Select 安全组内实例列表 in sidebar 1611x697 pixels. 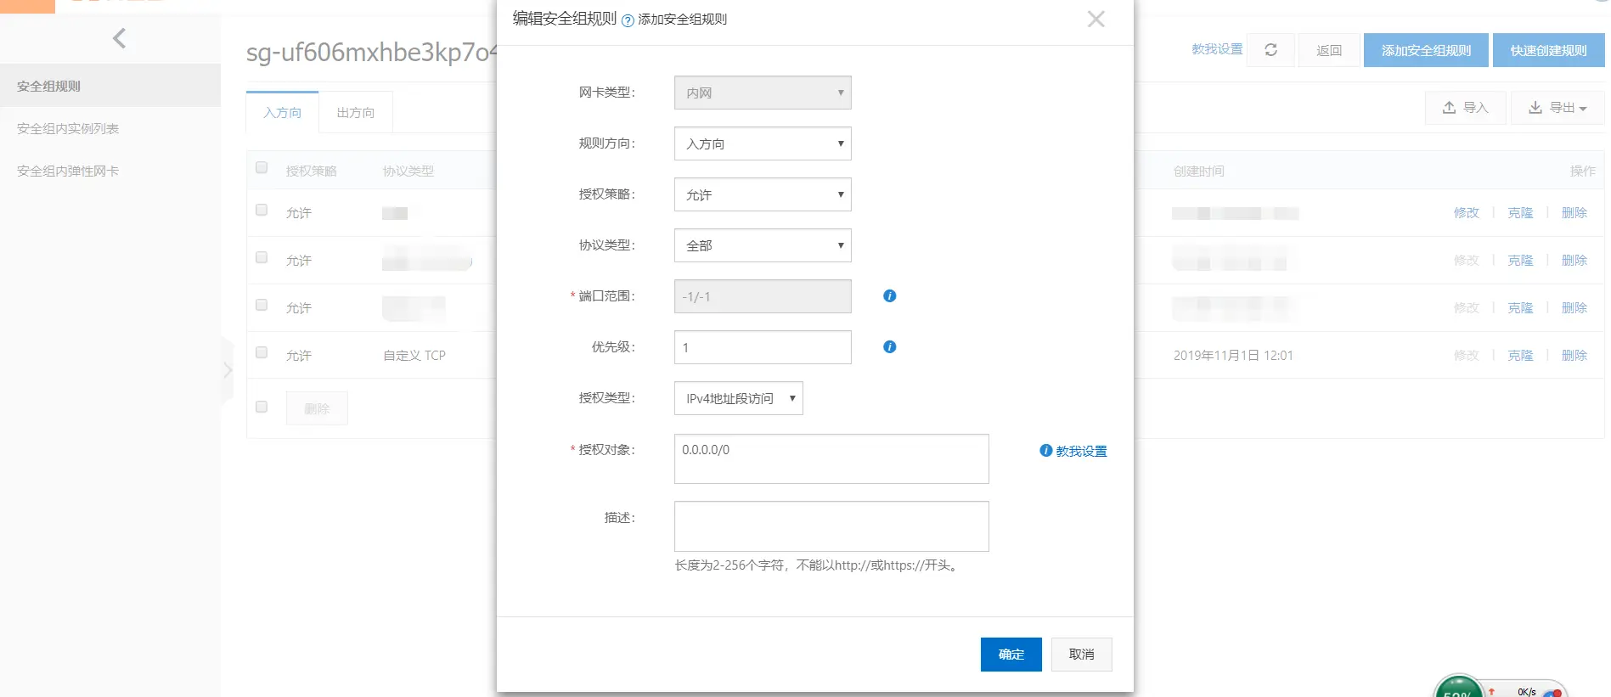68,128
